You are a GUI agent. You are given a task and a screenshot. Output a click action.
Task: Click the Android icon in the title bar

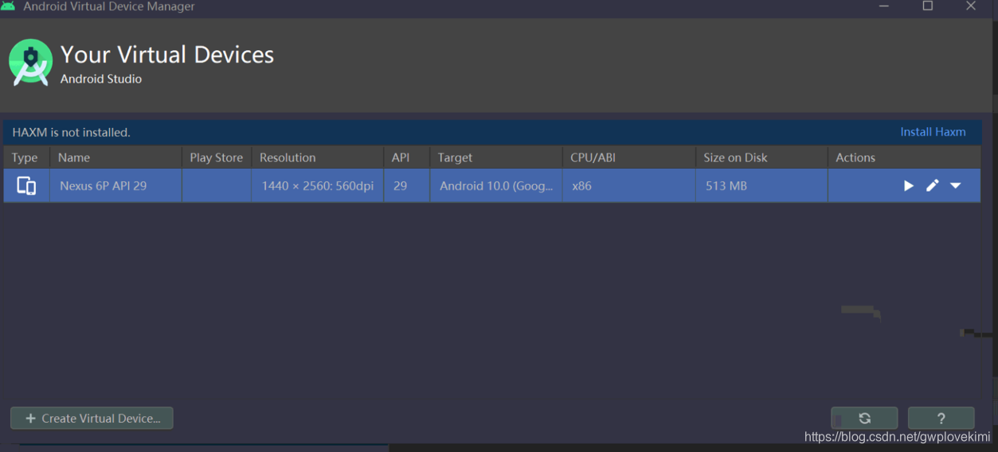coord(8,5)
